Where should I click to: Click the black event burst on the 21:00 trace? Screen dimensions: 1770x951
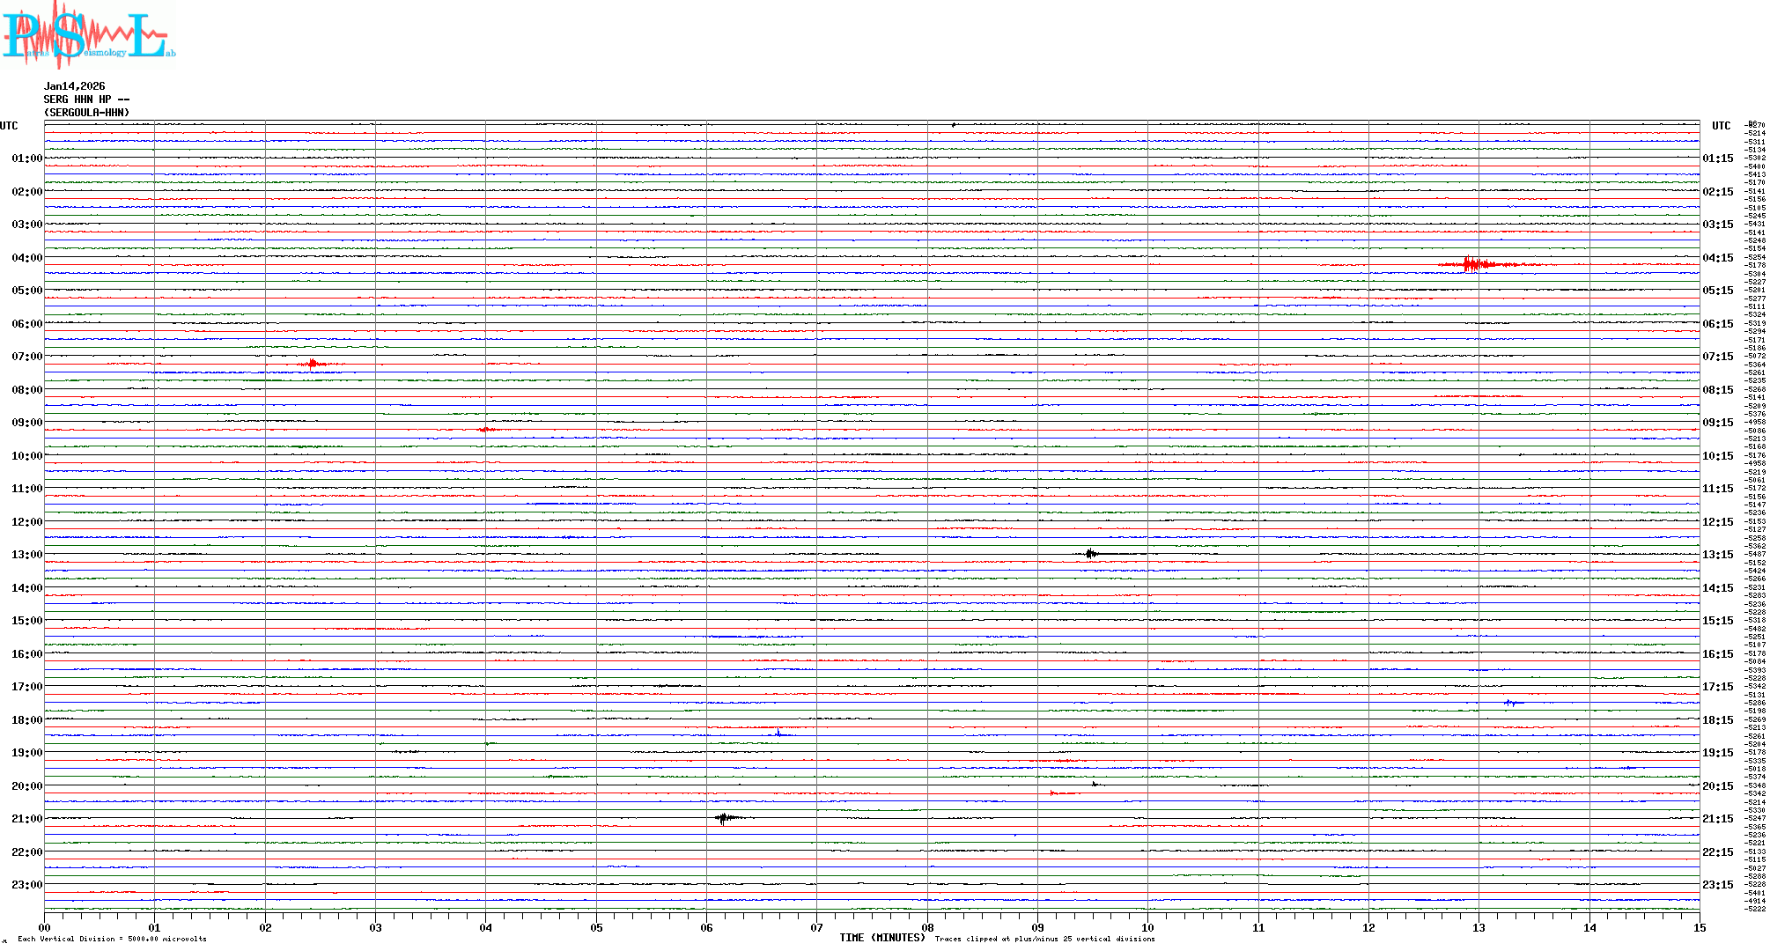pyautogui.click(x=724, y=819)
